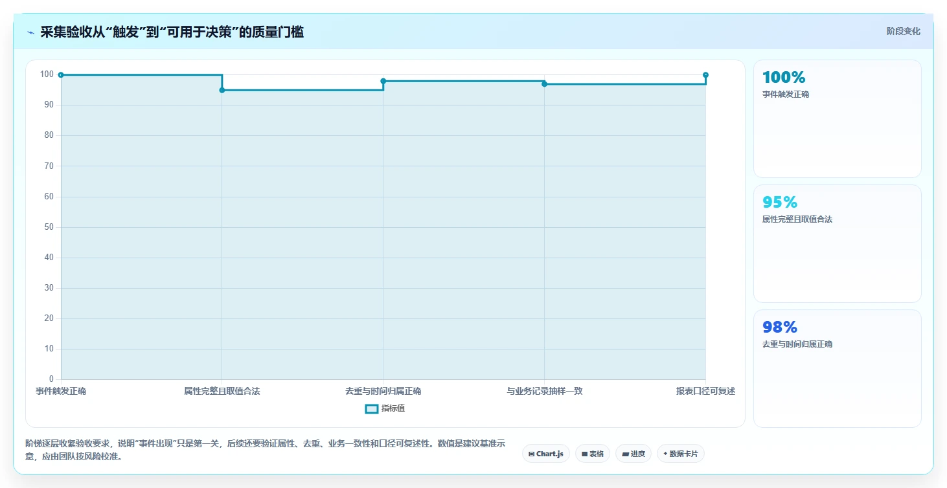This screenshot has height=488, width=947.
Task: Click the data point at 报表口径可复述
Action: [x=706, y=75]
